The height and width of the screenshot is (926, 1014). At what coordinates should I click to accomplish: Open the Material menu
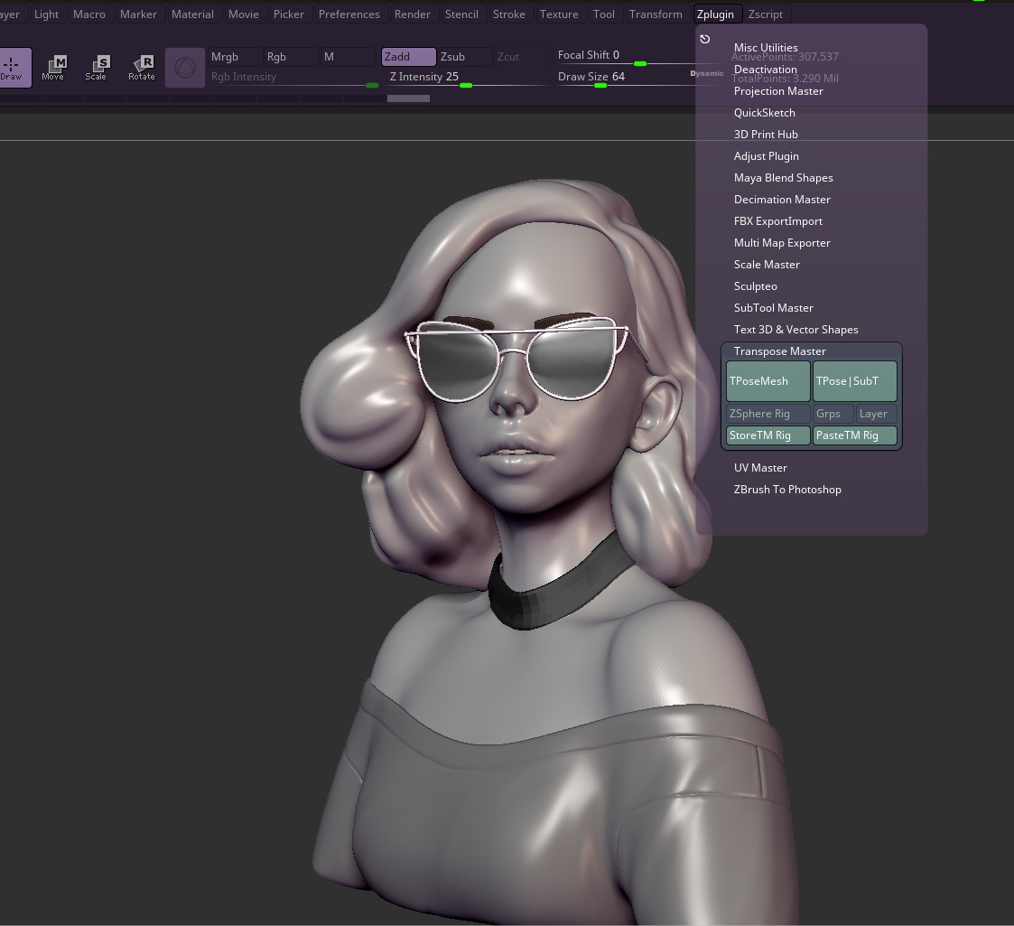[192, 14]
